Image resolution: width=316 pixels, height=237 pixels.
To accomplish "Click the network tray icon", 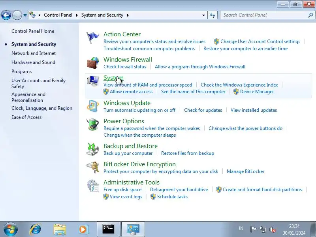I will point(263,229).
